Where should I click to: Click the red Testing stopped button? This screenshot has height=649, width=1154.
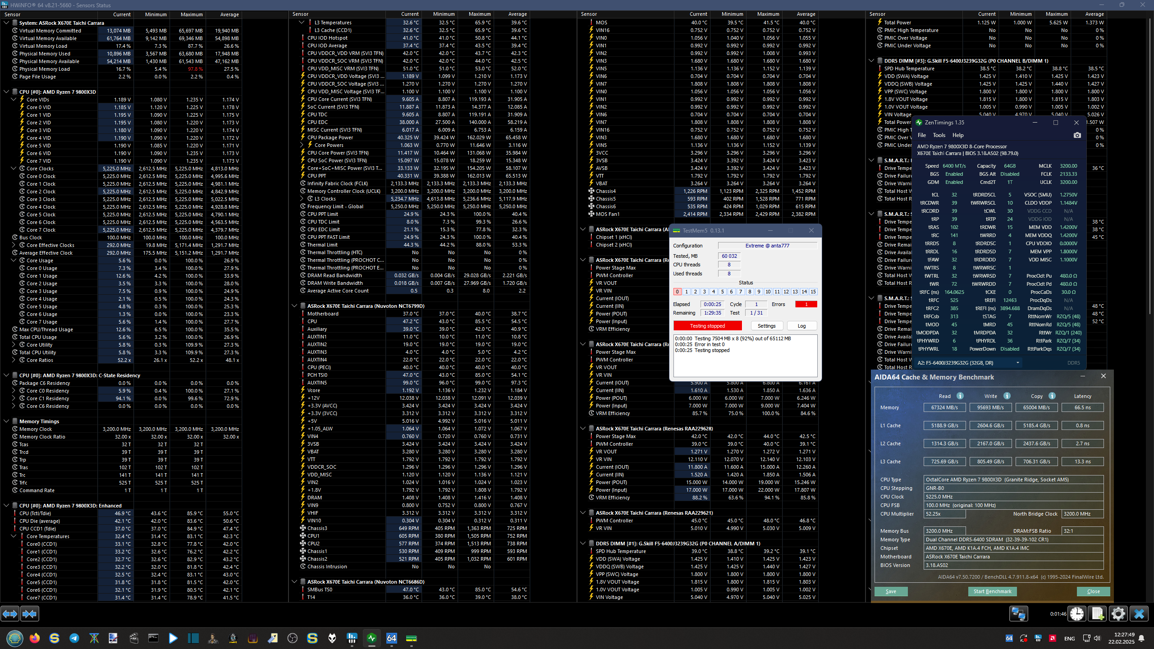tap(707, 326)
